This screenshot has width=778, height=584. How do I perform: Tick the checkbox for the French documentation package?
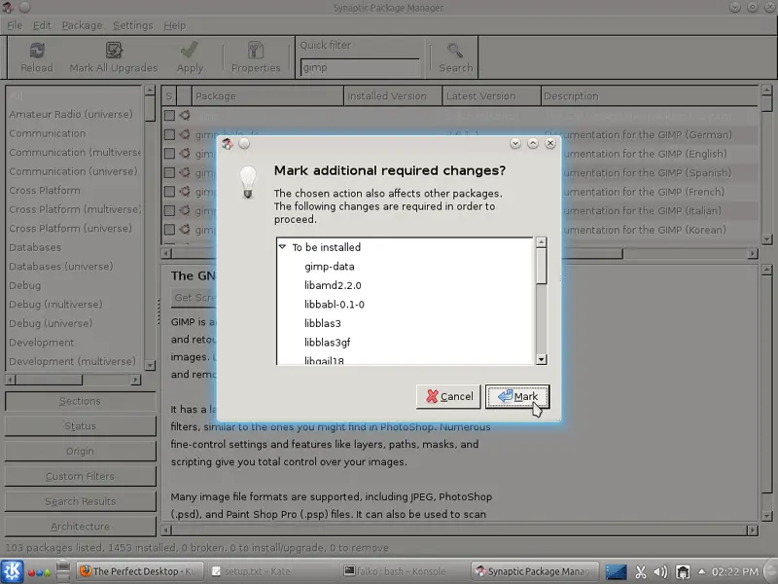coord(169,191)
